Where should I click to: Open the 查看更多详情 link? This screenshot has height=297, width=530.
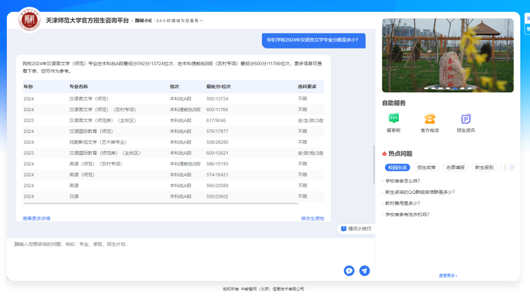pyautogui.click(x=37, y=218)
